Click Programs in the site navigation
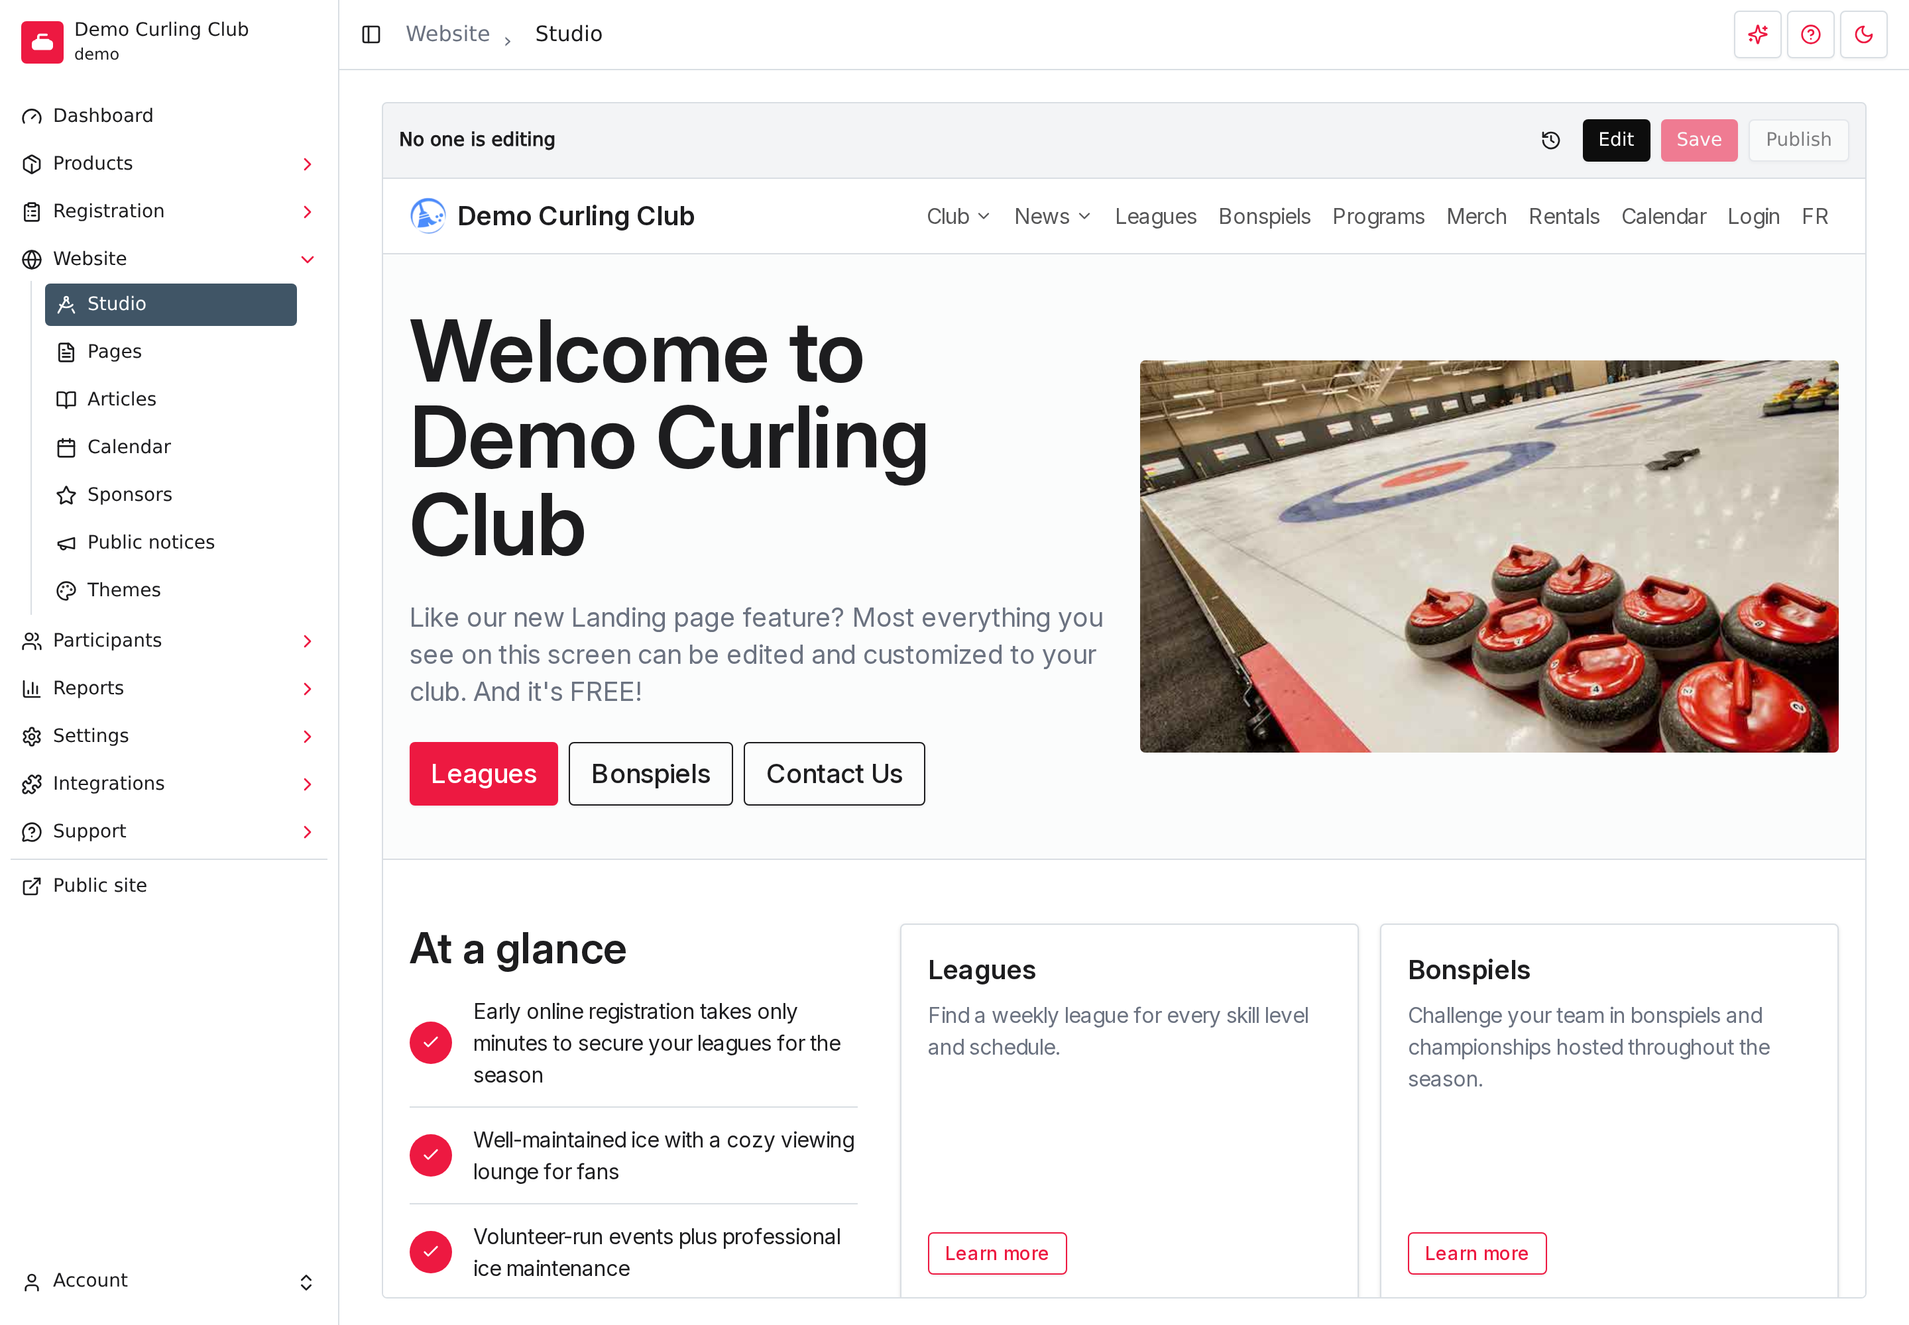Image resolution: width=1909 pixels, height=1325 pixels. 1378,217
